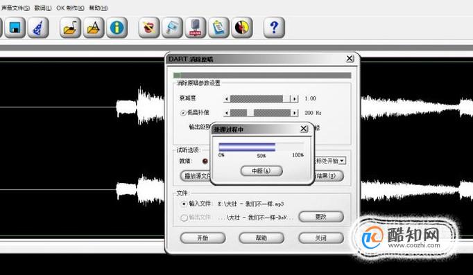
Task: Open the 帮助(H) menu
Action: [x=98, y=8]
